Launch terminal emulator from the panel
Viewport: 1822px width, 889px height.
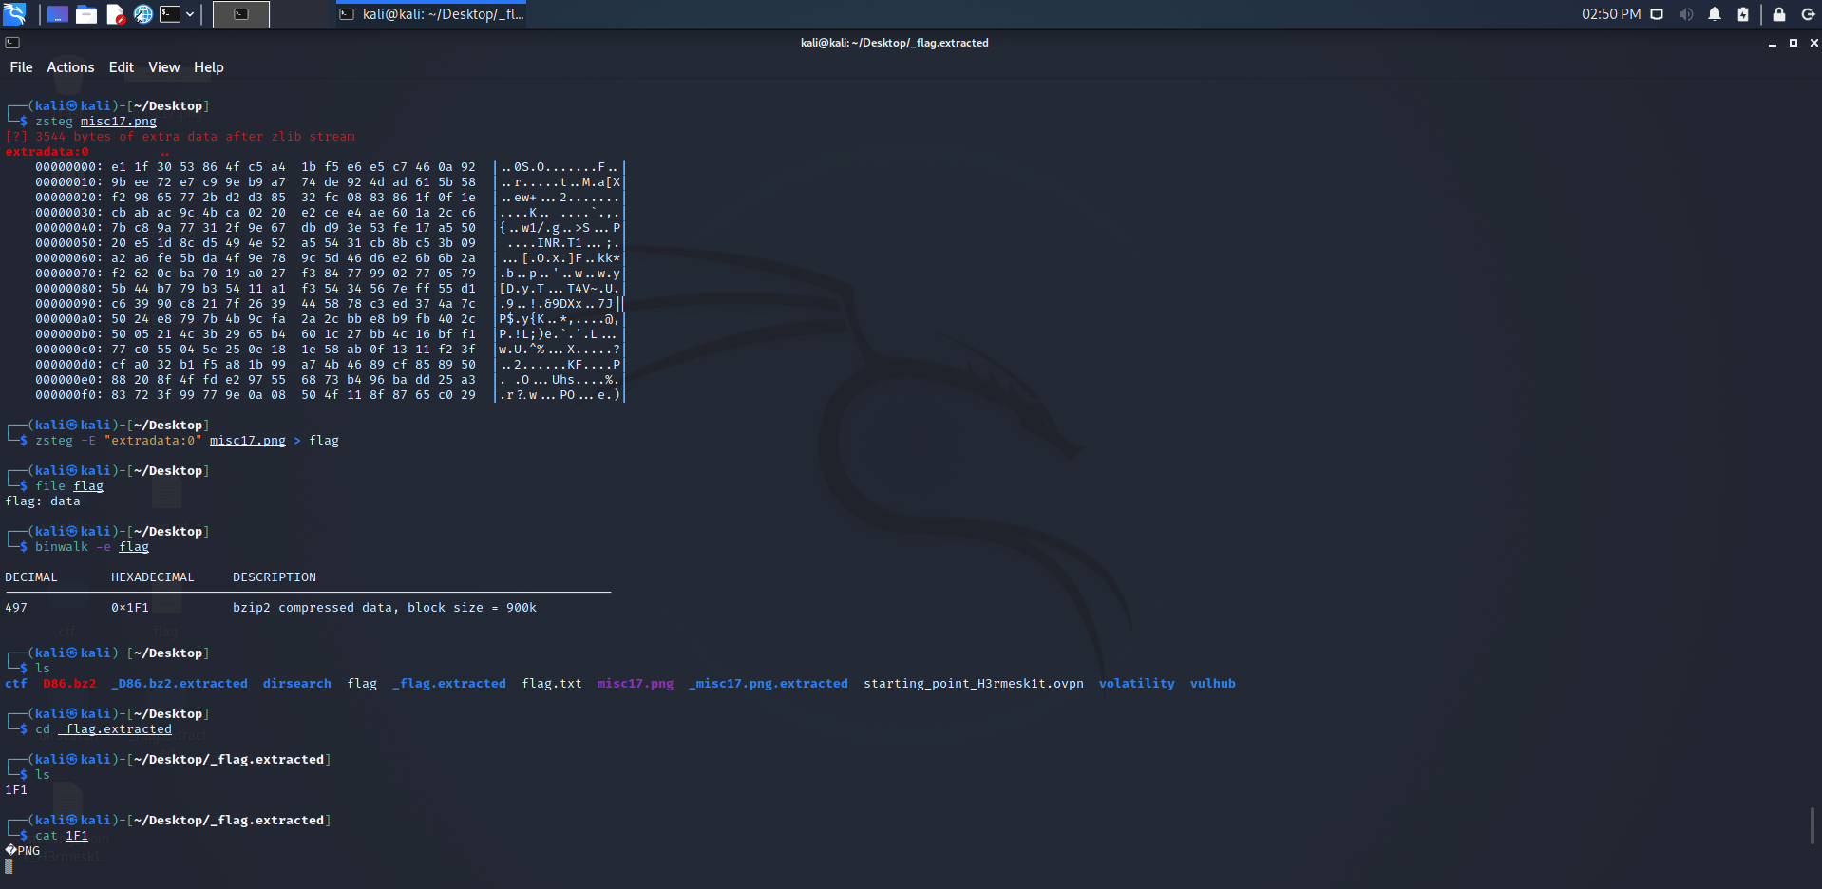point(170,14)
